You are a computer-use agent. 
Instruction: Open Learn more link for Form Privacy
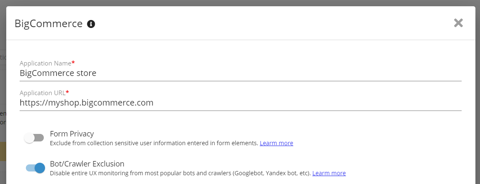pyautogui.click(x=276, y=143)
